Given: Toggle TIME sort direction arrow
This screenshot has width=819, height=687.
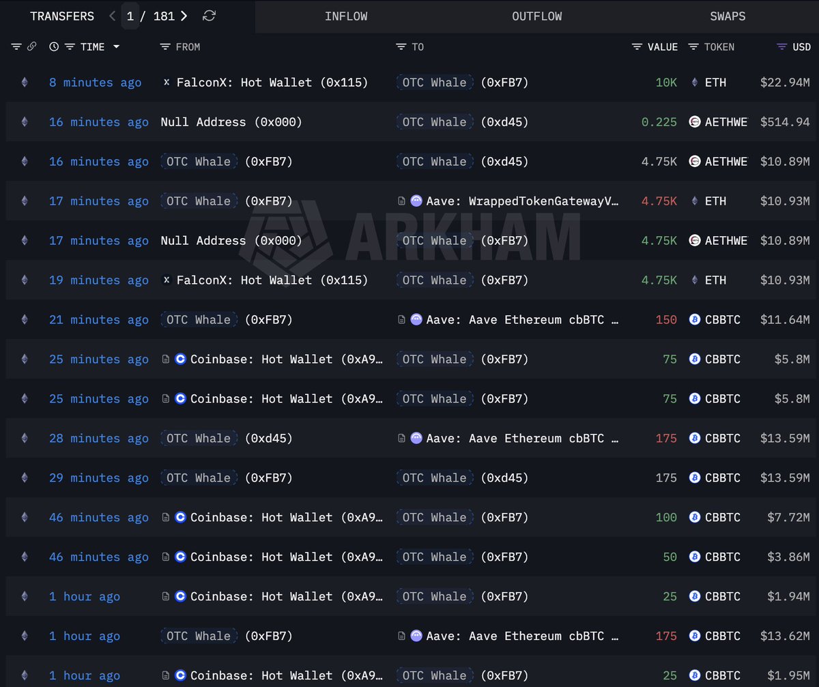Looking at the screenshot, I should pyautogui.click(x=116, y=46).
